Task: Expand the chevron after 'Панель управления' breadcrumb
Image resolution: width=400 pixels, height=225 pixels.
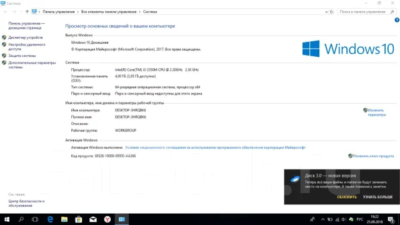Action: [x=77, y=12]
